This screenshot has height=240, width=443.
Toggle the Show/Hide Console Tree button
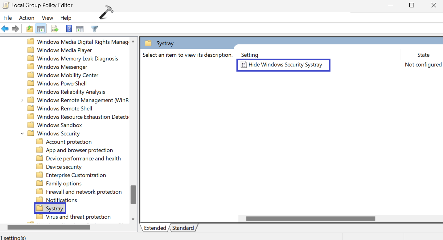click(x=40, y=29)
